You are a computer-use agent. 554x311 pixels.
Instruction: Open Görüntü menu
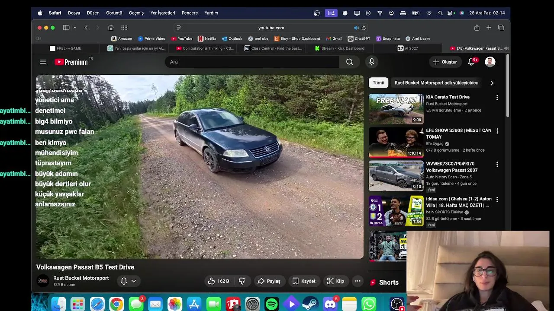coord(114,13)
